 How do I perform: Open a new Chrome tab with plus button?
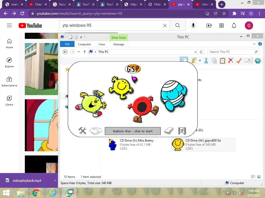(x=222, y=4)
